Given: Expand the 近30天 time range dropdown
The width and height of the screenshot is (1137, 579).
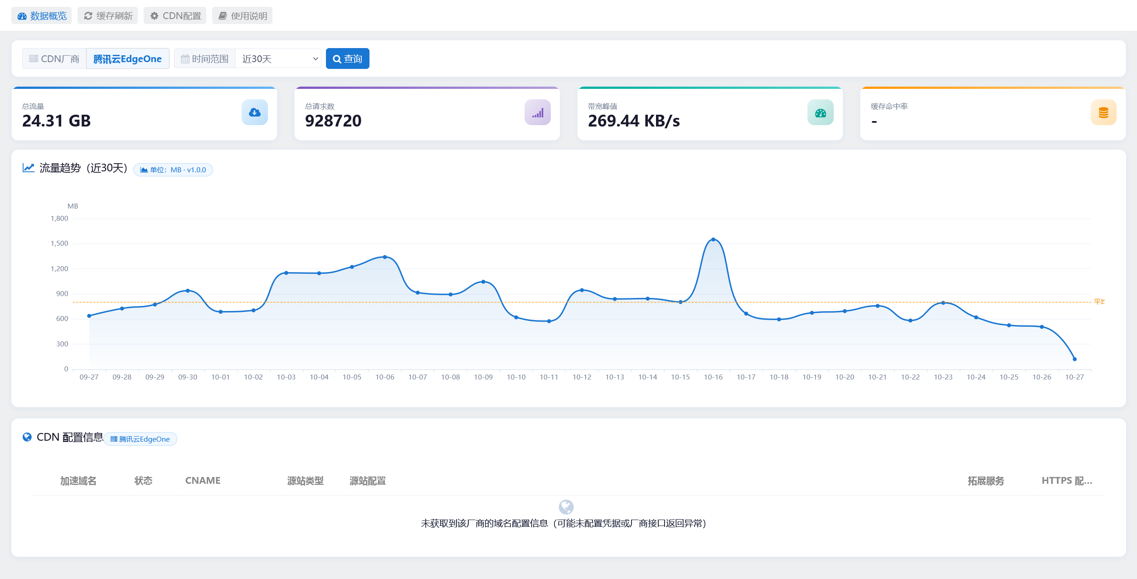Looking at the screenshot, I should coord(278,59).
